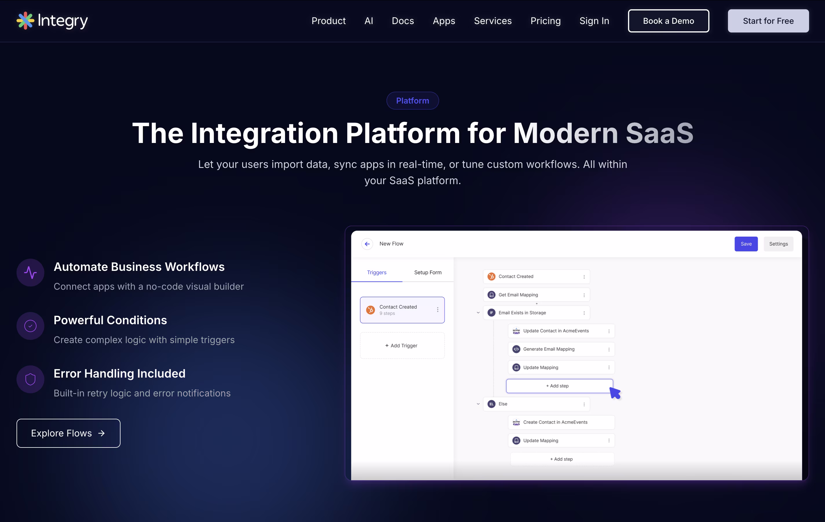Click highlighted Add step under IF branch
The image size is (825, 522).
[559, 386]
